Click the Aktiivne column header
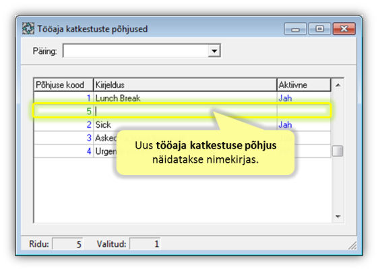 304,85
